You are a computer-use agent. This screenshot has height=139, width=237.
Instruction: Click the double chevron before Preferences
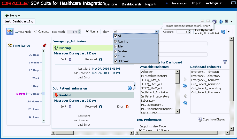167,3
